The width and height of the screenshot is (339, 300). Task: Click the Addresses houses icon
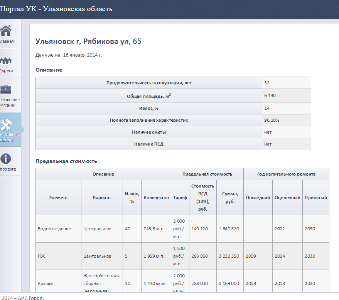pos(6,60)
